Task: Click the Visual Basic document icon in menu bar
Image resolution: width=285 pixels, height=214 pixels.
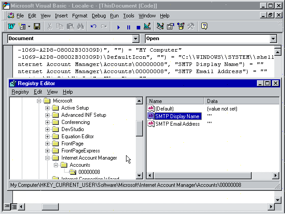Action: [11, 16]
